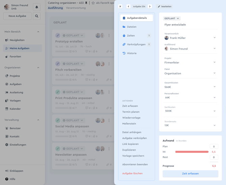Open GEPLANT status dropdown in details
226x185 pixels.
click(172, 18)
